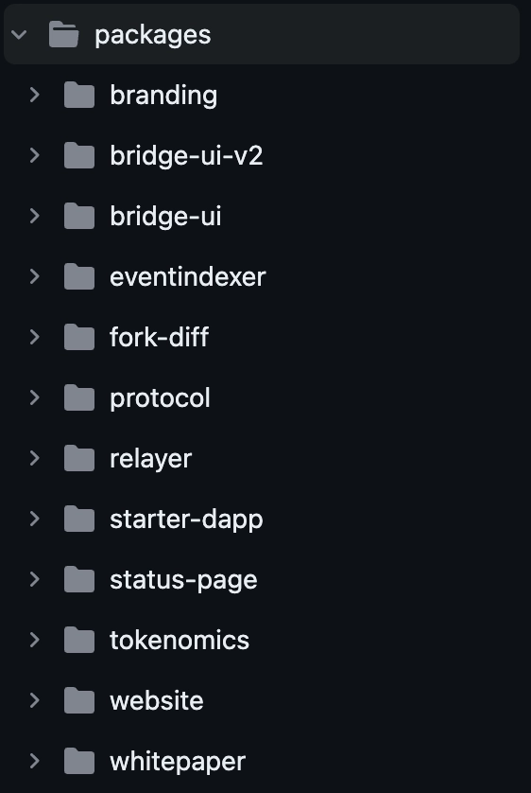Screen dimensions: 531x793
Task: Expand the whitepaper folder chevron
Action: tap(35, 761)
